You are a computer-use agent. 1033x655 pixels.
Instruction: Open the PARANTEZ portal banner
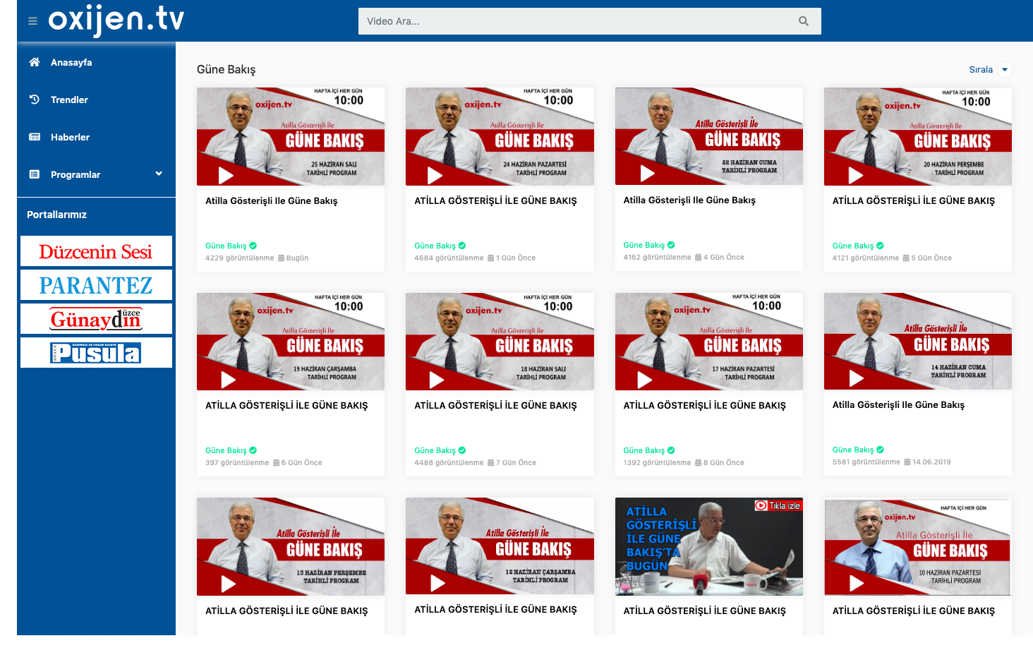tap(96, 285)
